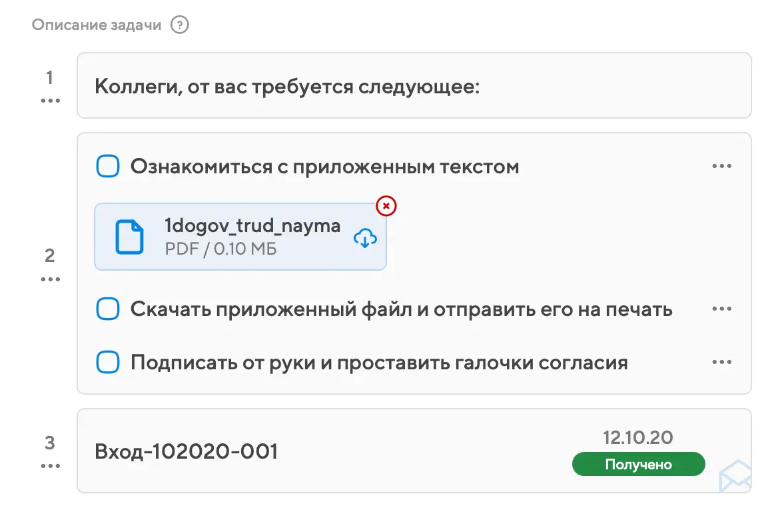The image size is (782, 506).
Task: Click the green Получено status badge
Action: 637,465
